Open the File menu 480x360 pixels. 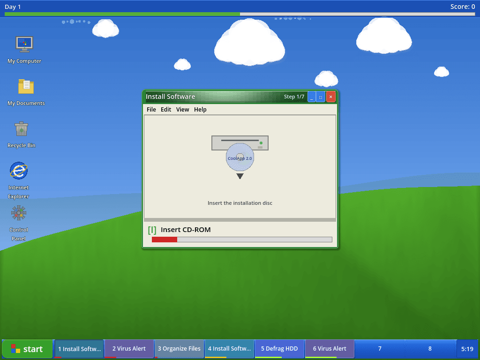tap(151, 109)
